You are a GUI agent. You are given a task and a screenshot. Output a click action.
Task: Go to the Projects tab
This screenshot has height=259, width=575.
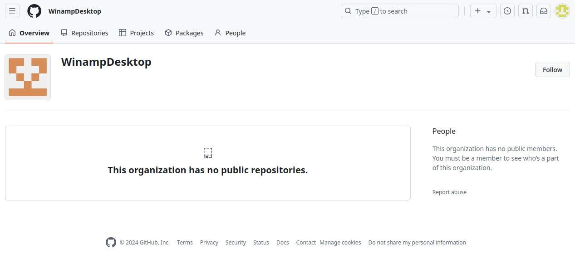pos(136,33)
